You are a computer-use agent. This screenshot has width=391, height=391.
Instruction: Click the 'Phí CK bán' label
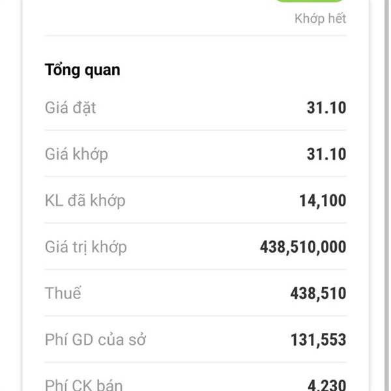(83, 385)
